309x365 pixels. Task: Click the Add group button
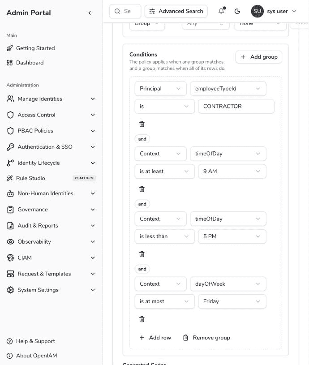point(259,57)
